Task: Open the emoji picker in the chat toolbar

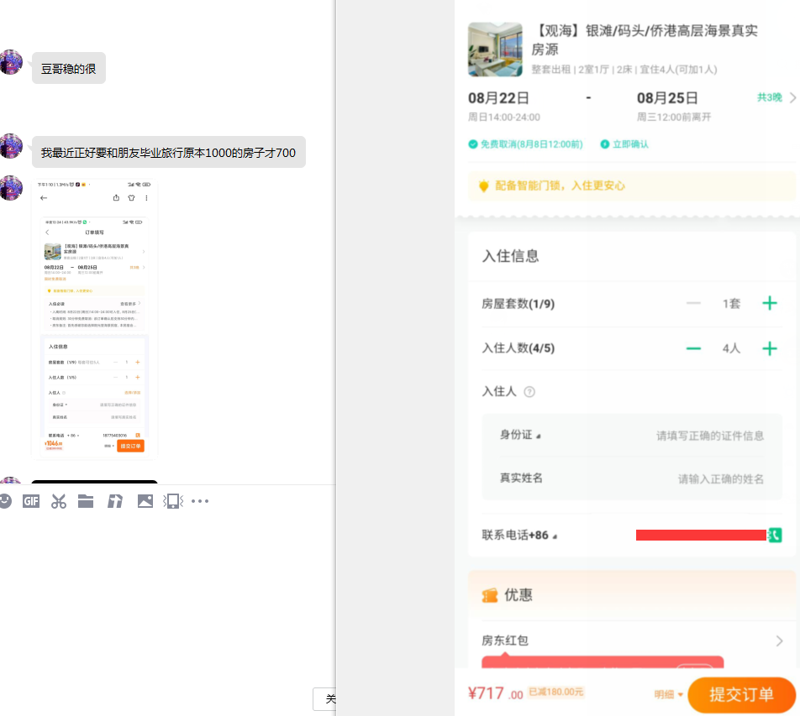Action: (8, 500)
